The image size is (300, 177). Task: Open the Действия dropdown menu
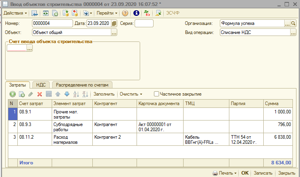pos(15,13)
